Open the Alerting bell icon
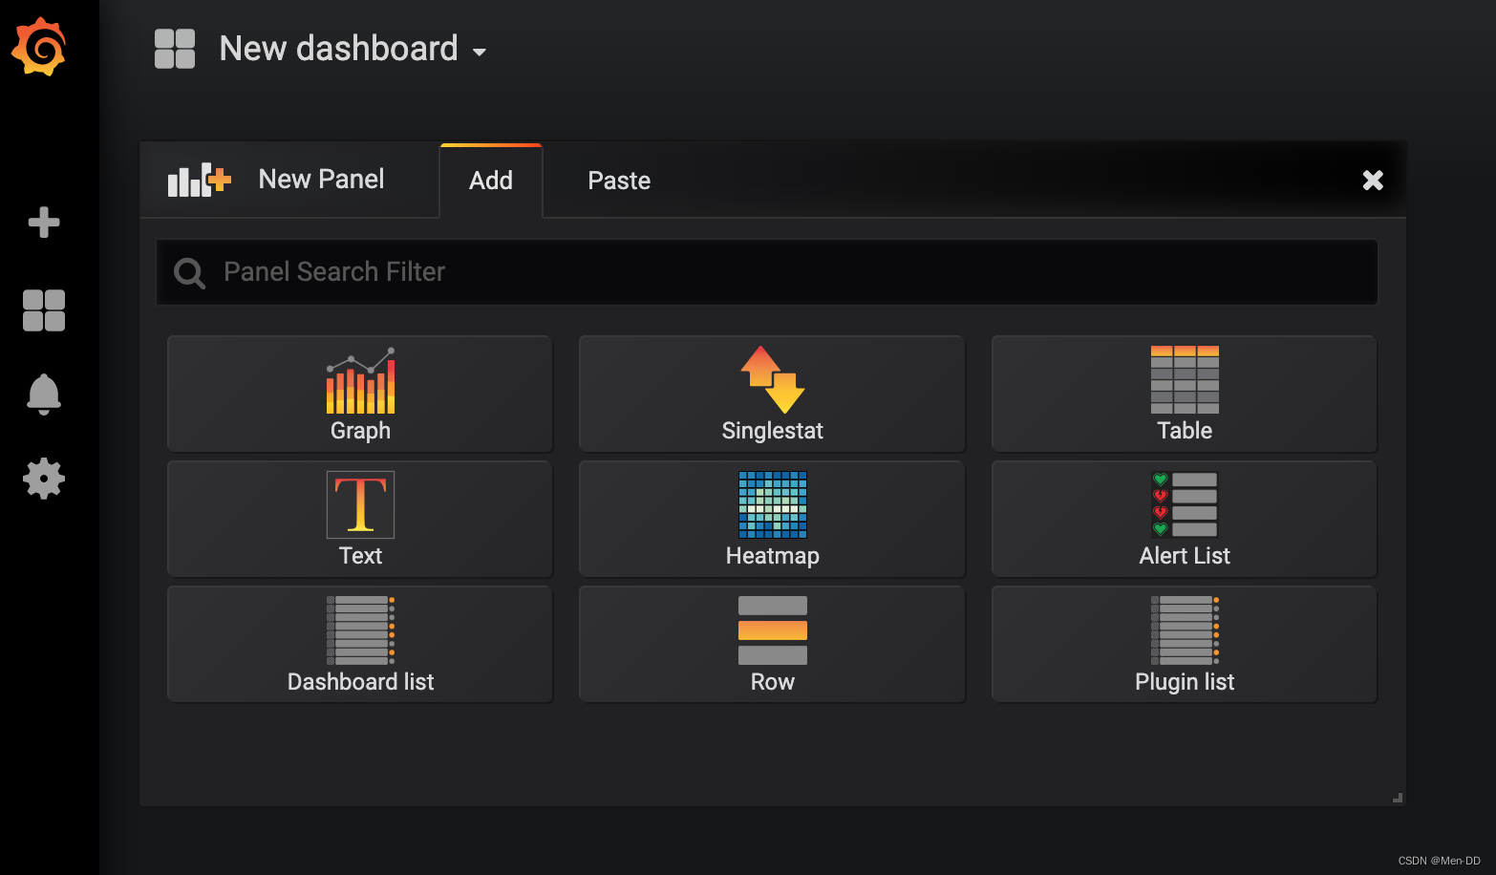 (44, 395)
